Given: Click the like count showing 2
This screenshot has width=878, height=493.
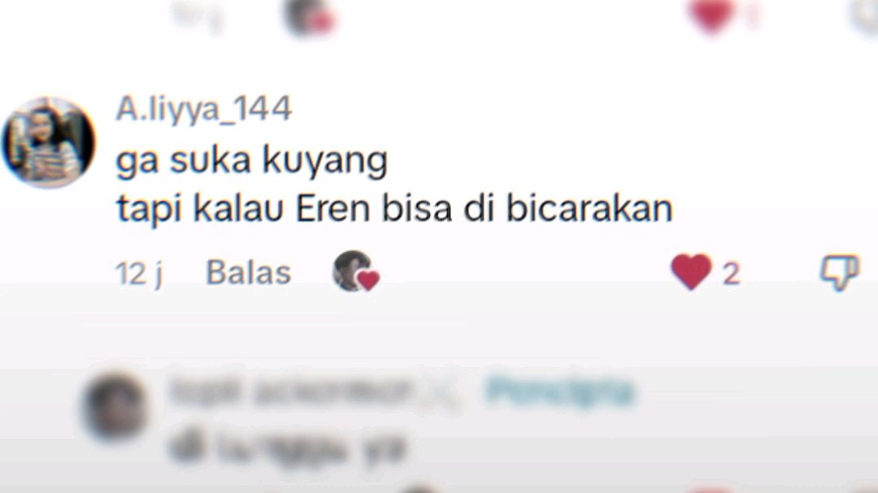Looking at the screenshot, I should [732, 274].
